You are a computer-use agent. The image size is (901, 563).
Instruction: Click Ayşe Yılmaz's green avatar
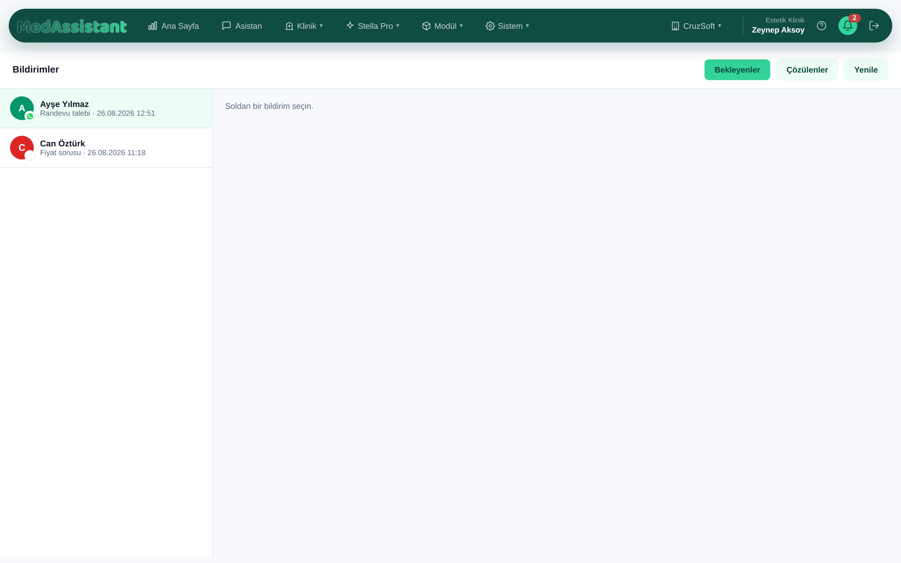point(22,108)
